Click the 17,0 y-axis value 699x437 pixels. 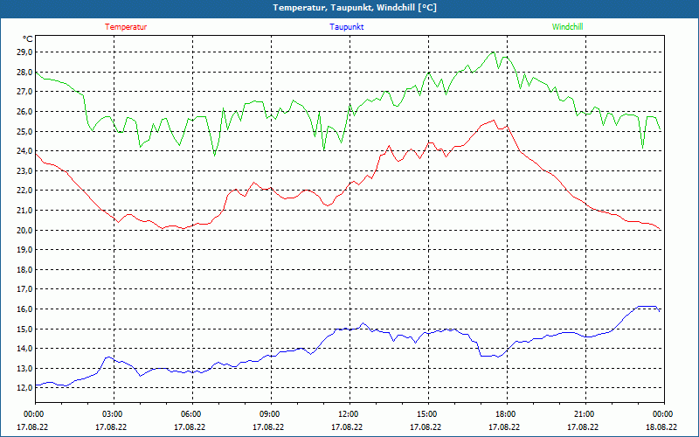tap(25, 289)
